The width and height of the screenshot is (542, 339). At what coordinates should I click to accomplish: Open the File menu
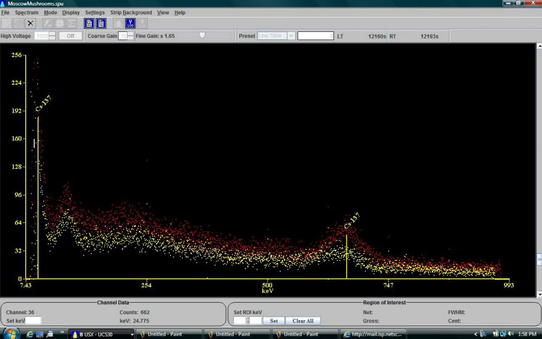point(5,13)
